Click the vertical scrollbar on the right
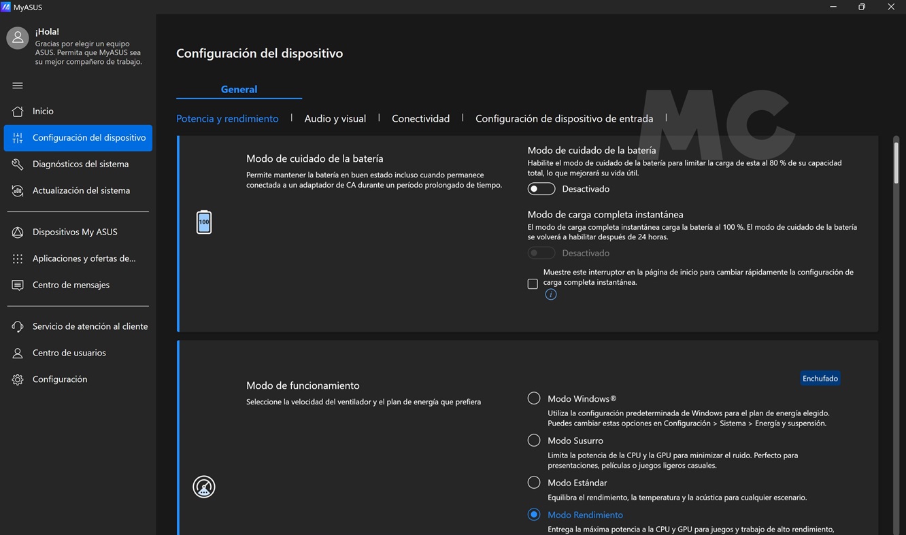Viewport: 906px width, 535px height. pos(896,163)
